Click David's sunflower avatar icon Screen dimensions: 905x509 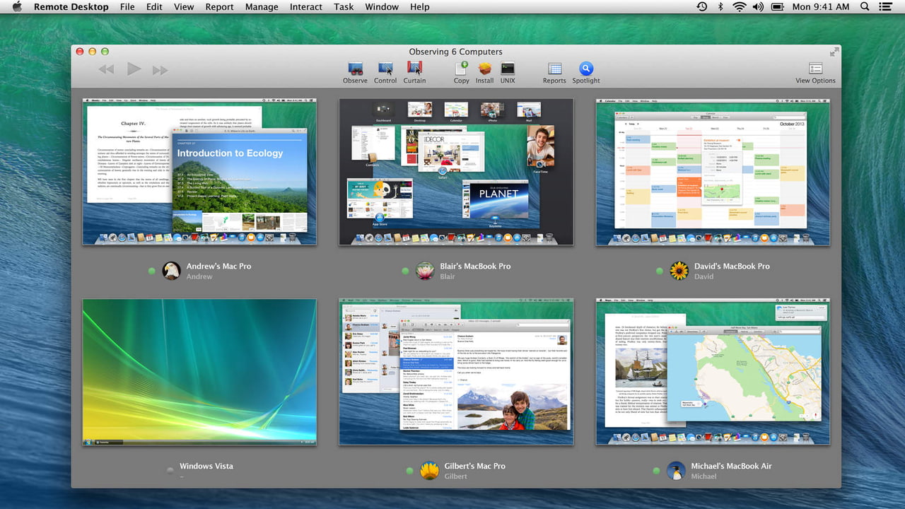(679, 271)
